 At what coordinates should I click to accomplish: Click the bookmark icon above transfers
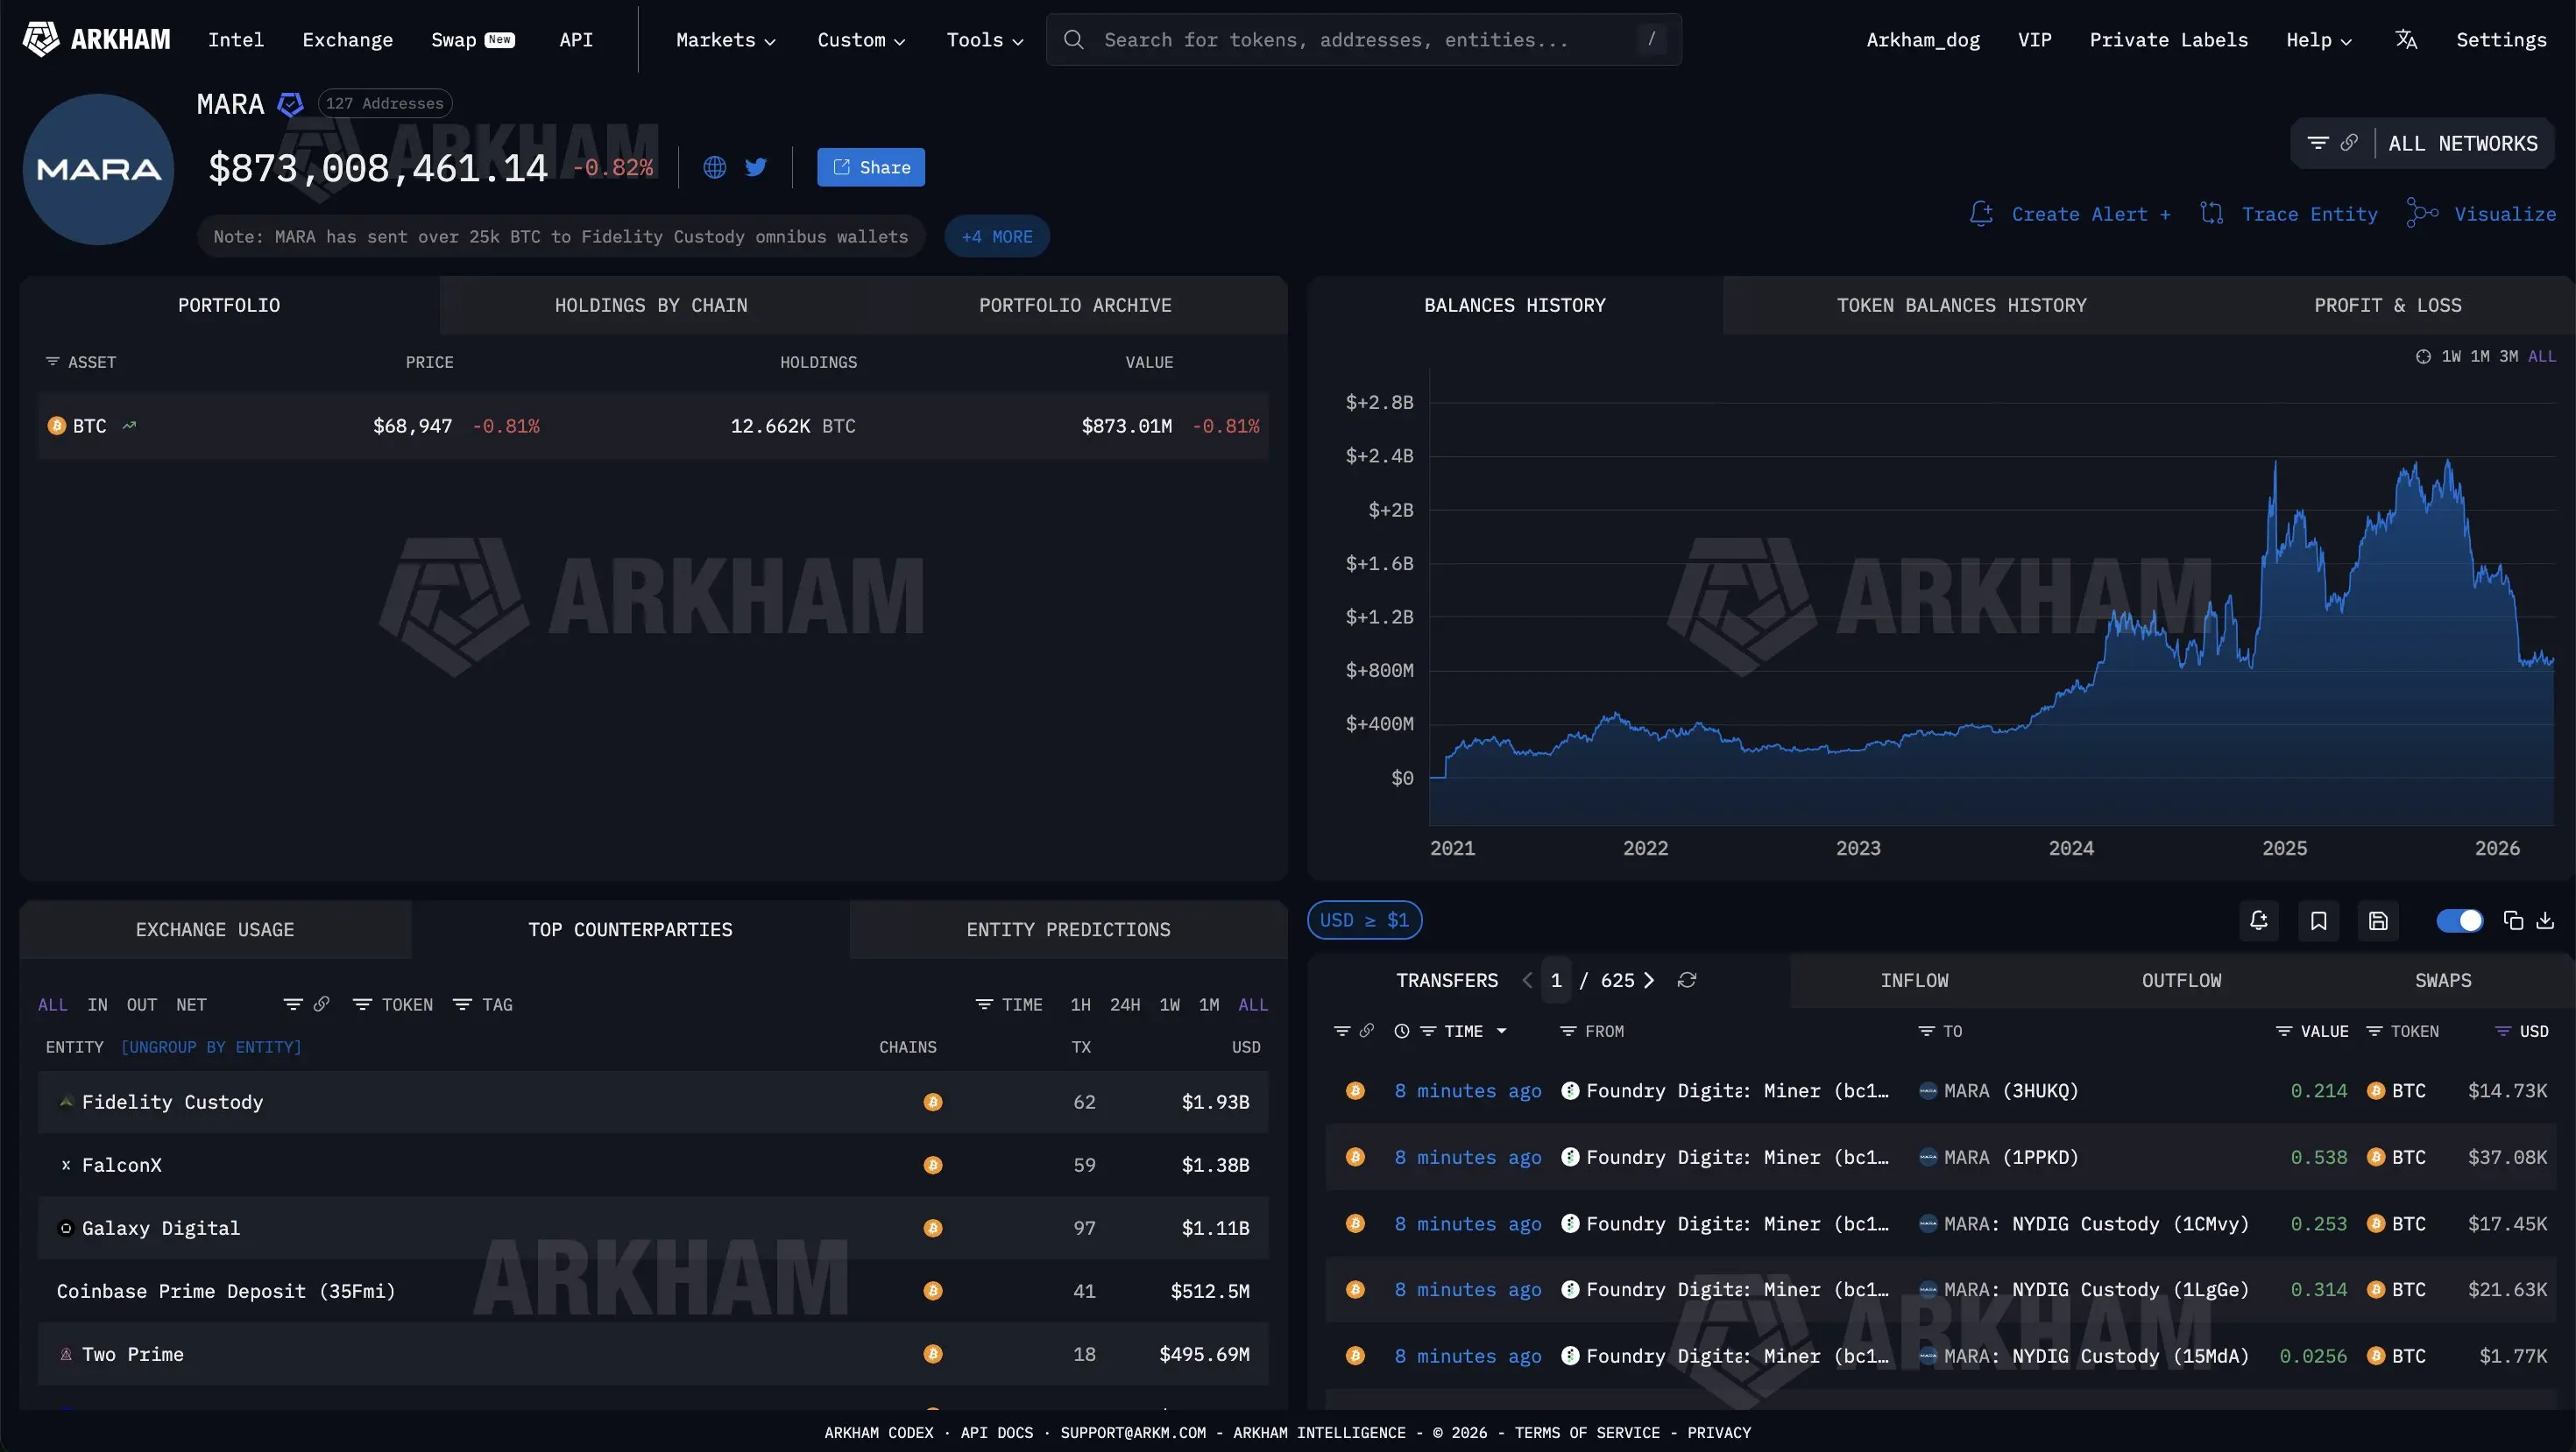coord(2318,920)
